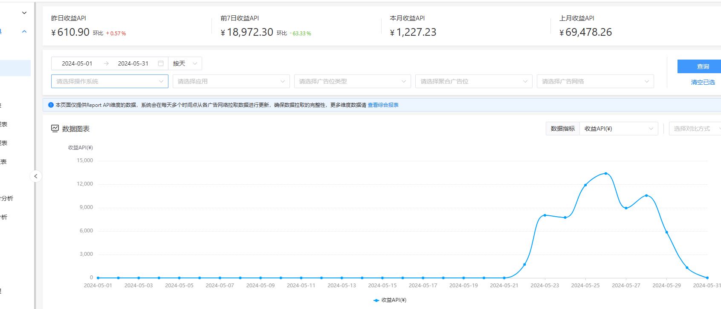Open the 查看综合报表 link
Viewport: 721px width, 309px height.
click(383, 105)
